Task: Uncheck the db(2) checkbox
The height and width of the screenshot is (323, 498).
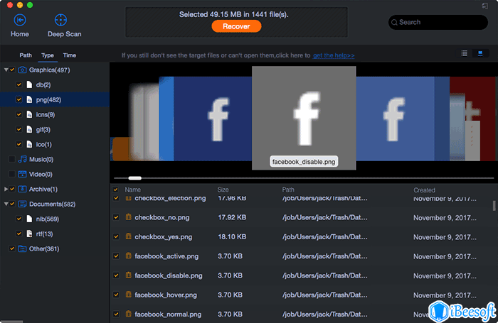Action: click(x=19, y=84)
